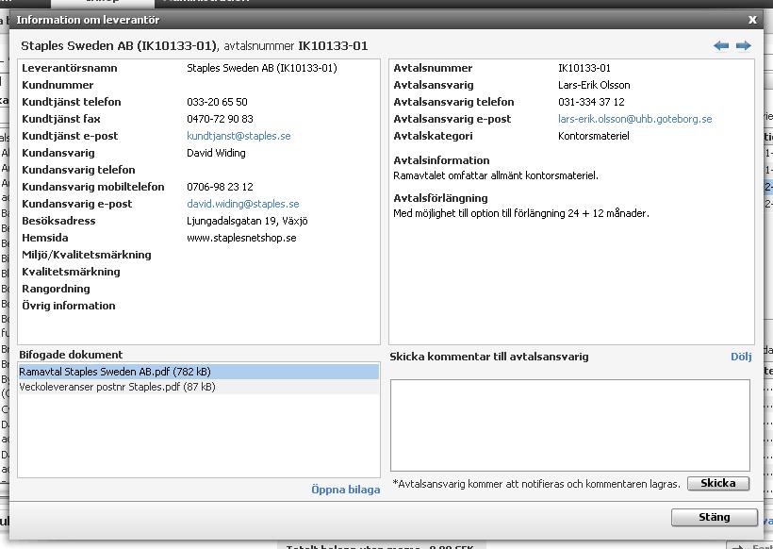Click fax number 0470-72 90 83
Image resolution: width=773 pixels, height=549 pixels.
click(x=220, y=119)
